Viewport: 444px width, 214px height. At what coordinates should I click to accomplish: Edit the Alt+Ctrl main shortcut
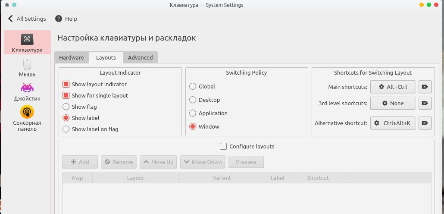pos(392,87)
